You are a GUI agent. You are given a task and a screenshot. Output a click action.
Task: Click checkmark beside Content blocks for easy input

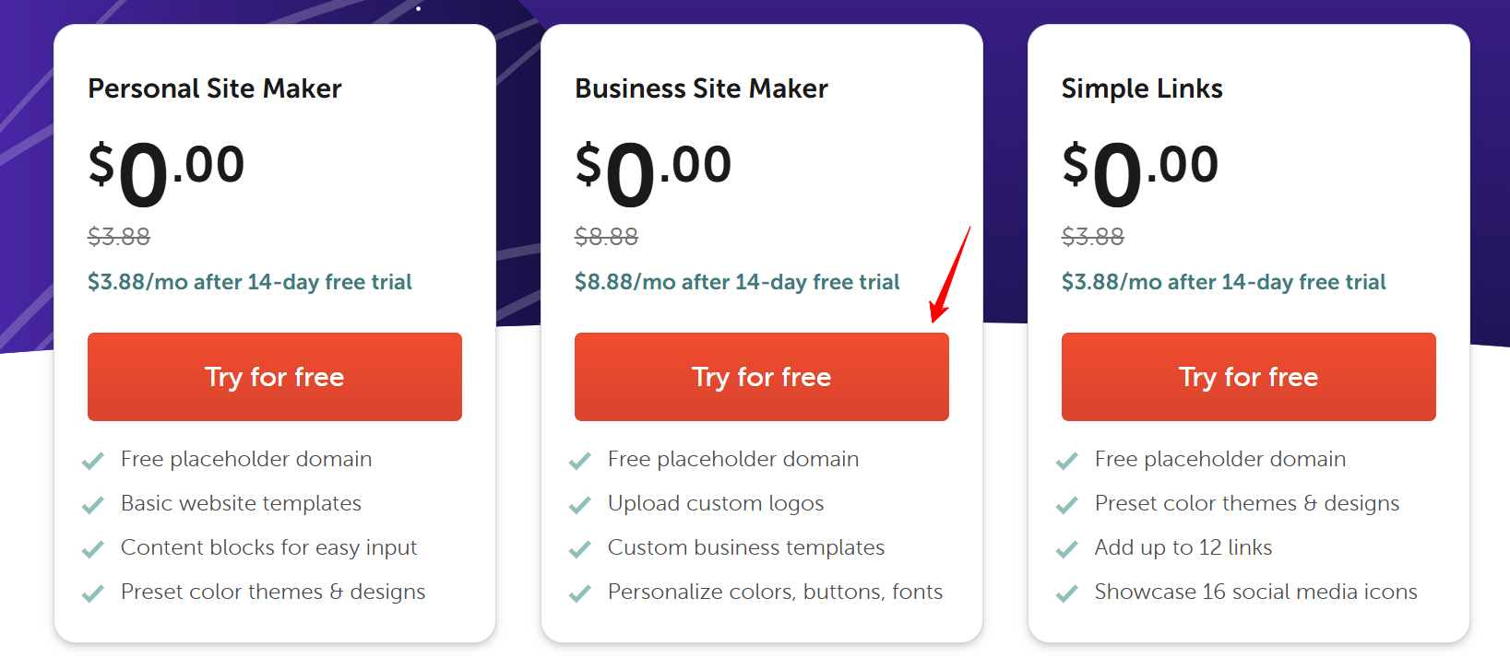(93, 549)
